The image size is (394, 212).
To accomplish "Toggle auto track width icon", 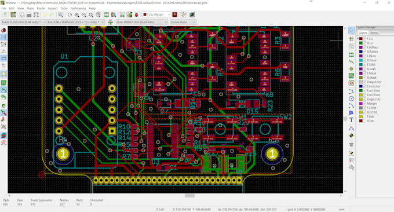I will point(110,22).
